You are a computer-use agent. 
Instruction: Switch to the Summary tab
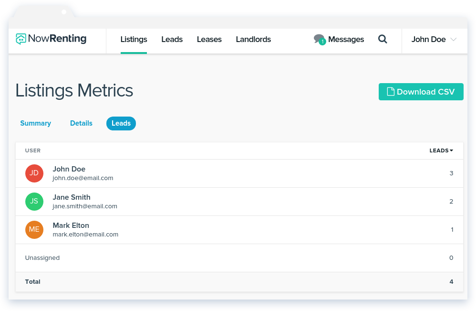(x=35, y=123)
